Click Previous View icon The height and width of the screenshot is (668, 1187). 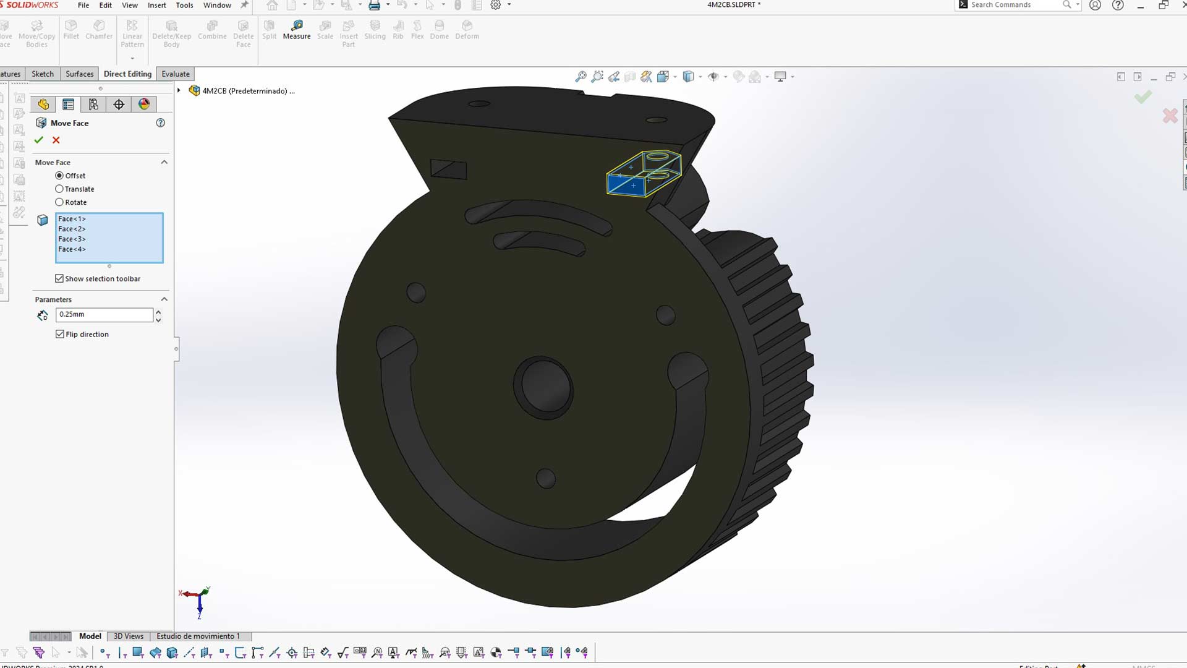(614, 77)
